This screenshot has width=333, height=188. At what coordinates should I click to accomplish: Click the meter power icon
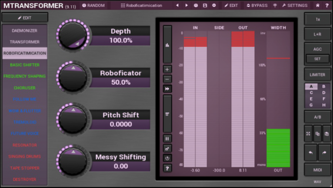168,158
